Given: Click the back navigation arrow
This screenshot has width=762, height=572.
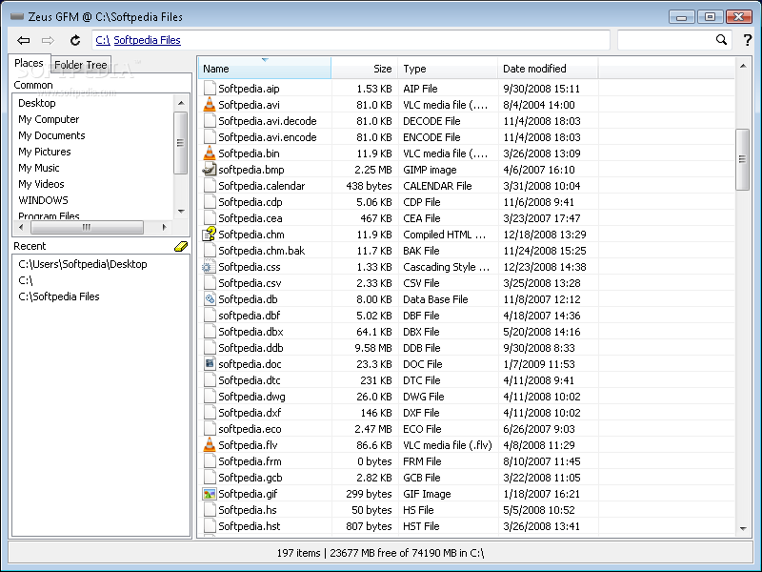Looking at the screenshot, I should tap(23, 40).
